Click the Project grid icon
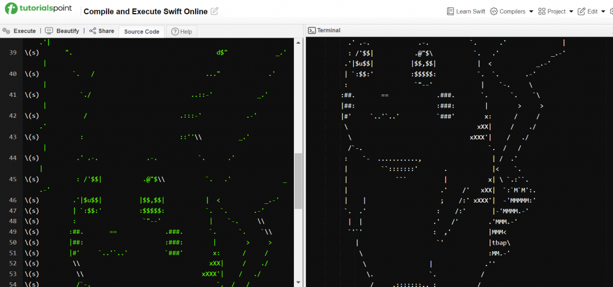Image resolution: width=613 pixels, height=287 pixels. [542, 11]
